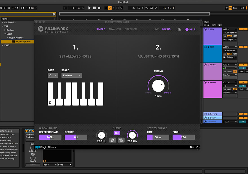248x174 pixels.
Task: Open the plugin Help icon
Action: 187,29
